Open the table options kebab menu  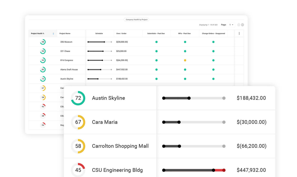coord(239,33)
